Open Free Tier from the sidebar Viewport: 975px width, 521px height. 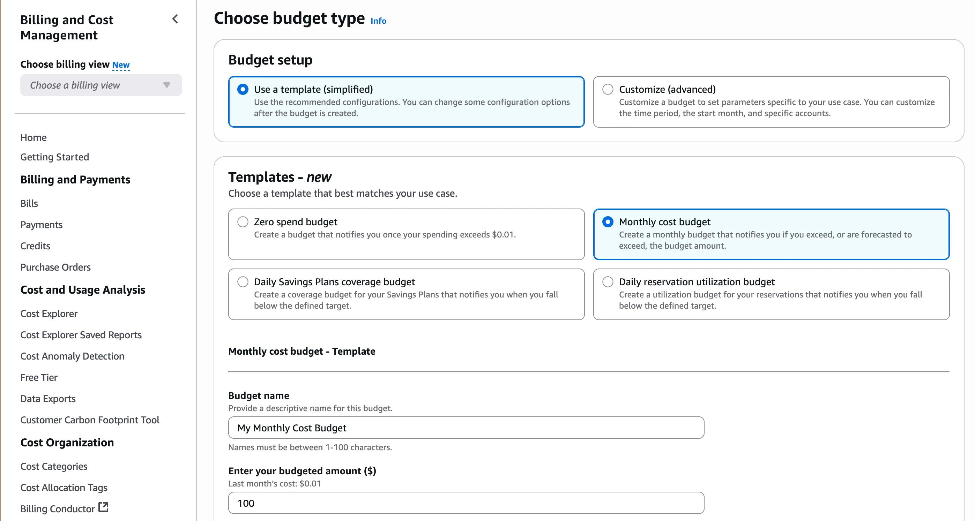[39, 377]
